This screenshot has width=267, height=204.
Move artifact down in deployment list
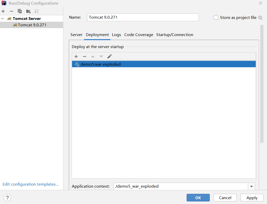(101, 56)
